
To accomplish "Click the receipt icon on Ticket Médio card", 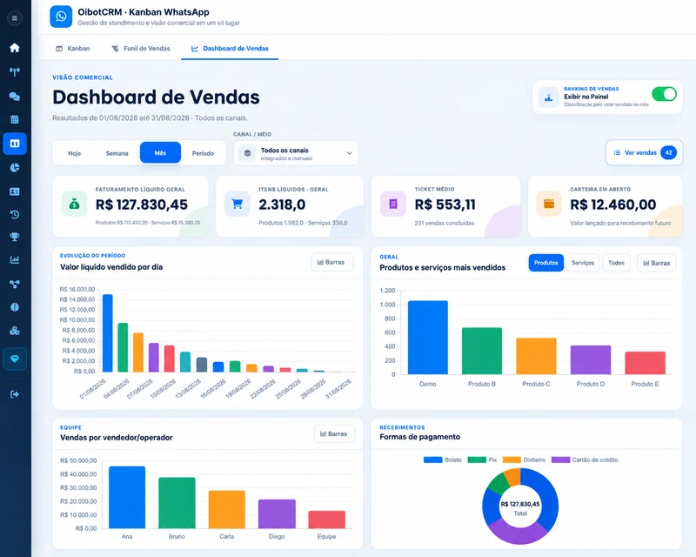I will click(393, 204).
